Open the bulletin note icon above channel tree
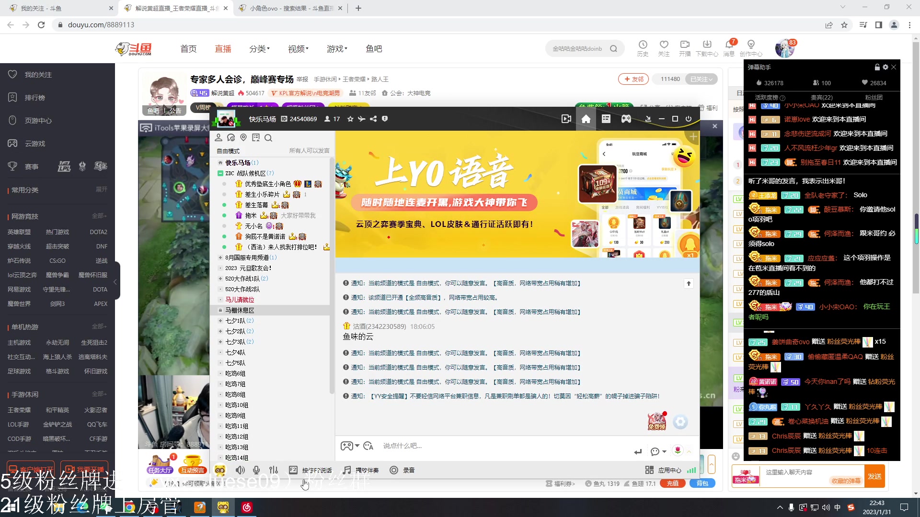The width and height of the screenshot is (920, 517). coord(256,138)
